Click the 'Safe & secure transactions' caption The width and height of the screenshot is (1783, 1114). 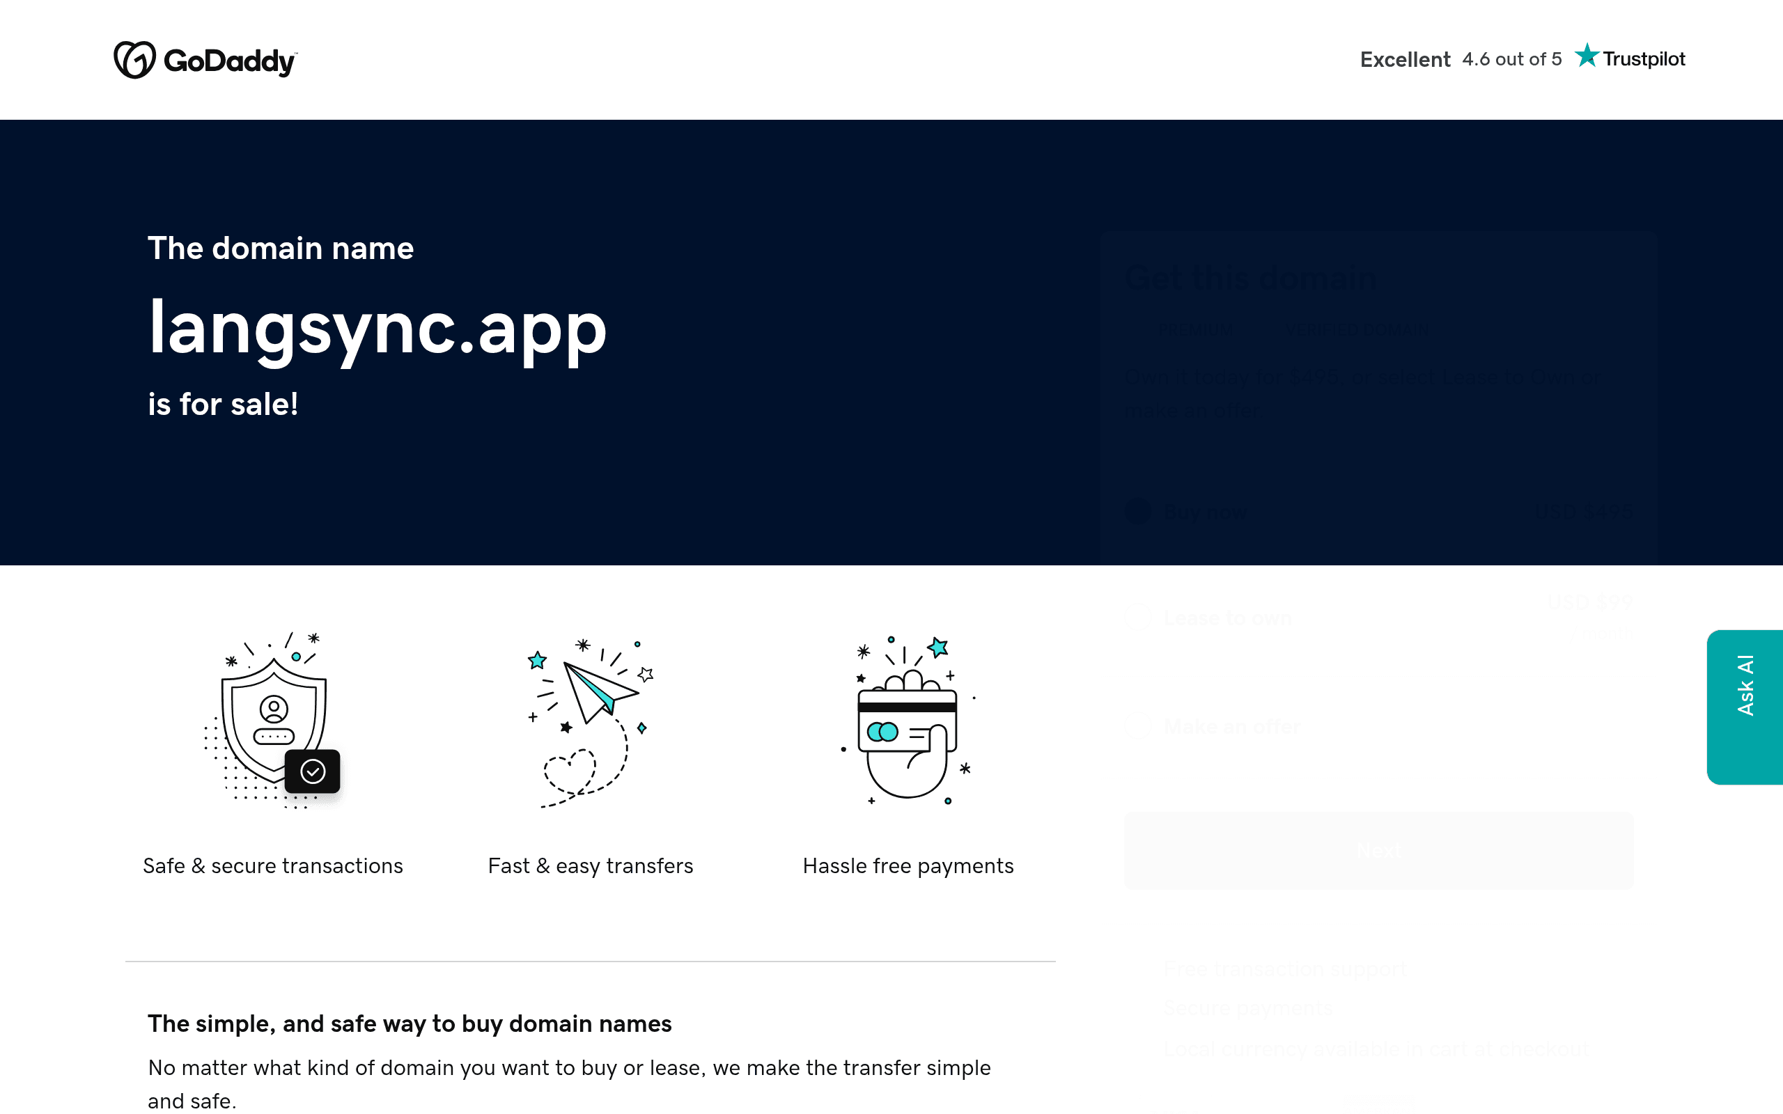pos(272,865)
